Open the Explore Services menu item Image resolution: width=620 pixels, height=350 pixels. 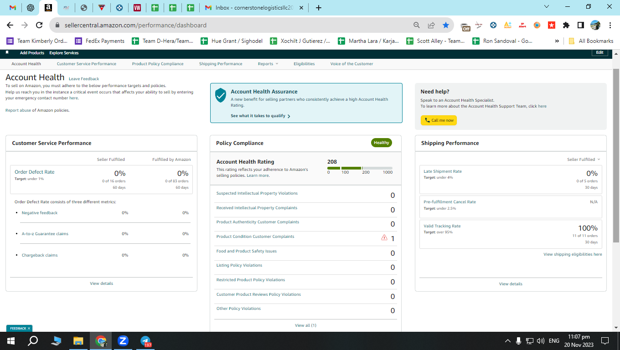click(x=64, y=53)
